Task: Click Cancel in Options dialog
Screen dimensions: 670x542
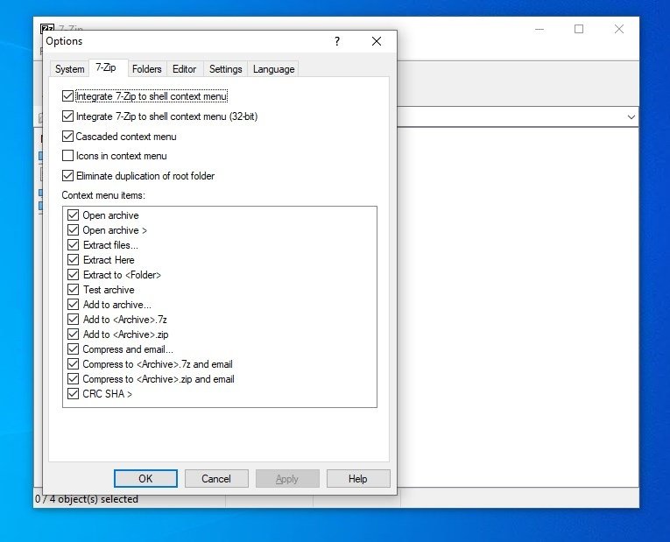Action: [216, 479]
